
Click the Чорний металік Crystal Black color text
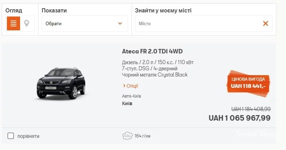click(154, 75)
